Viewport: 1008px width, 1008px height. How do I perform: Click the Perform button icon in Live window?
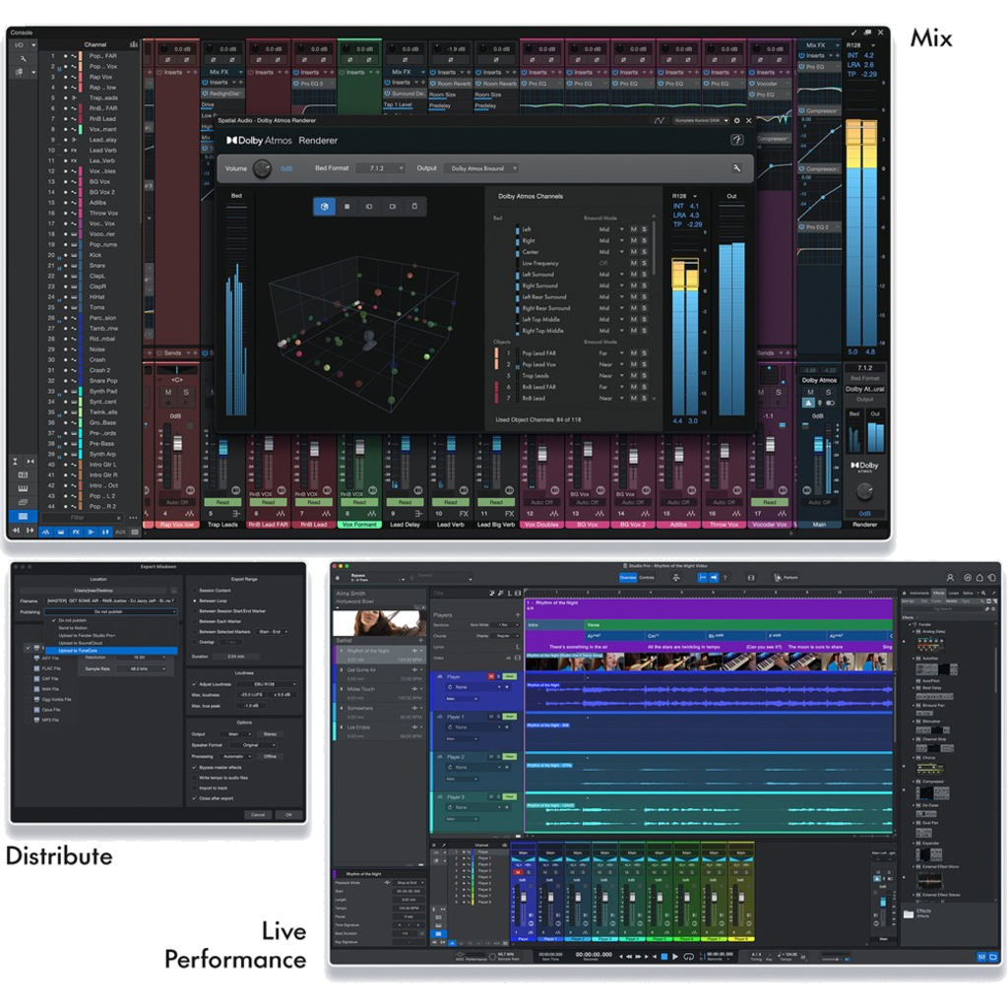[786, 577]
